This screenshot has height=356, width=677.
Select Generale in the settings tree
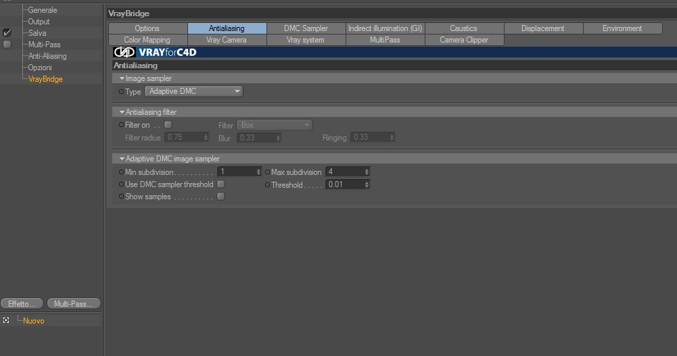click(x=43, y=10)
